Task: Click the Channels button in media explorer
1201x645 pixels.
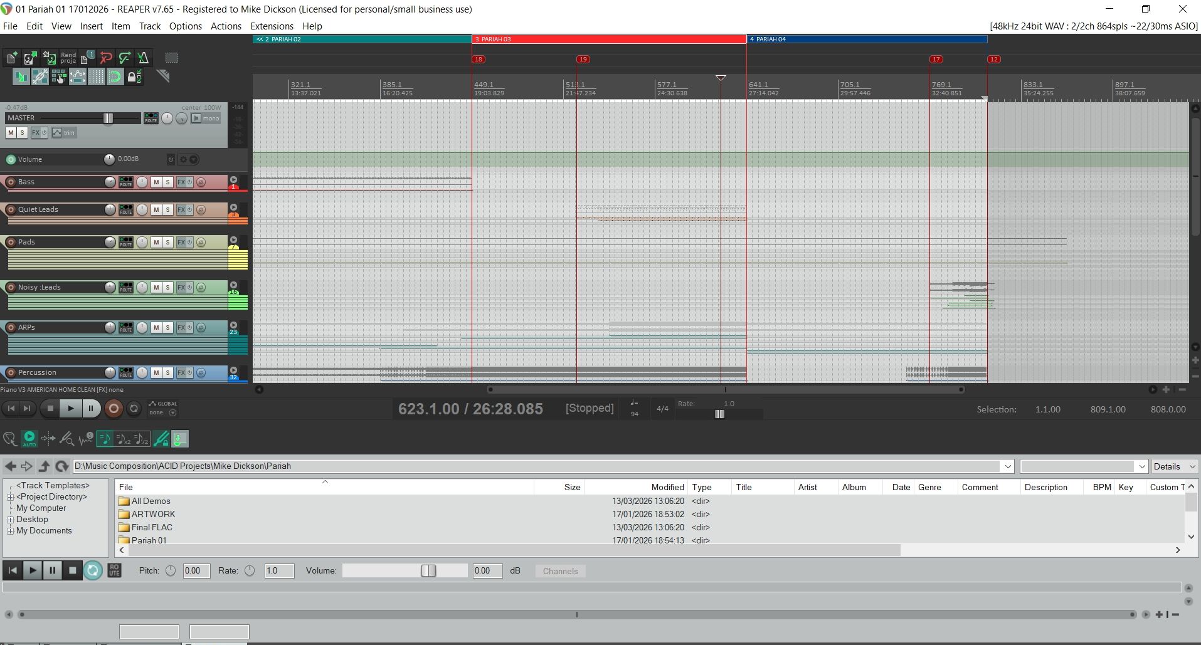Action: tap(560, 571)
